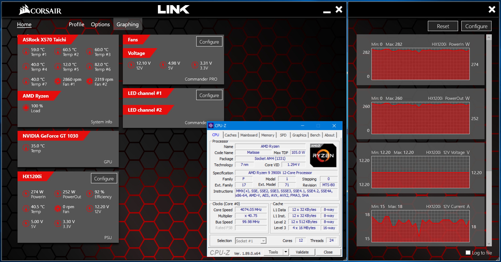Click the HX1200i PowerIn graph
501x262 pixels.
tap(421, 64)
